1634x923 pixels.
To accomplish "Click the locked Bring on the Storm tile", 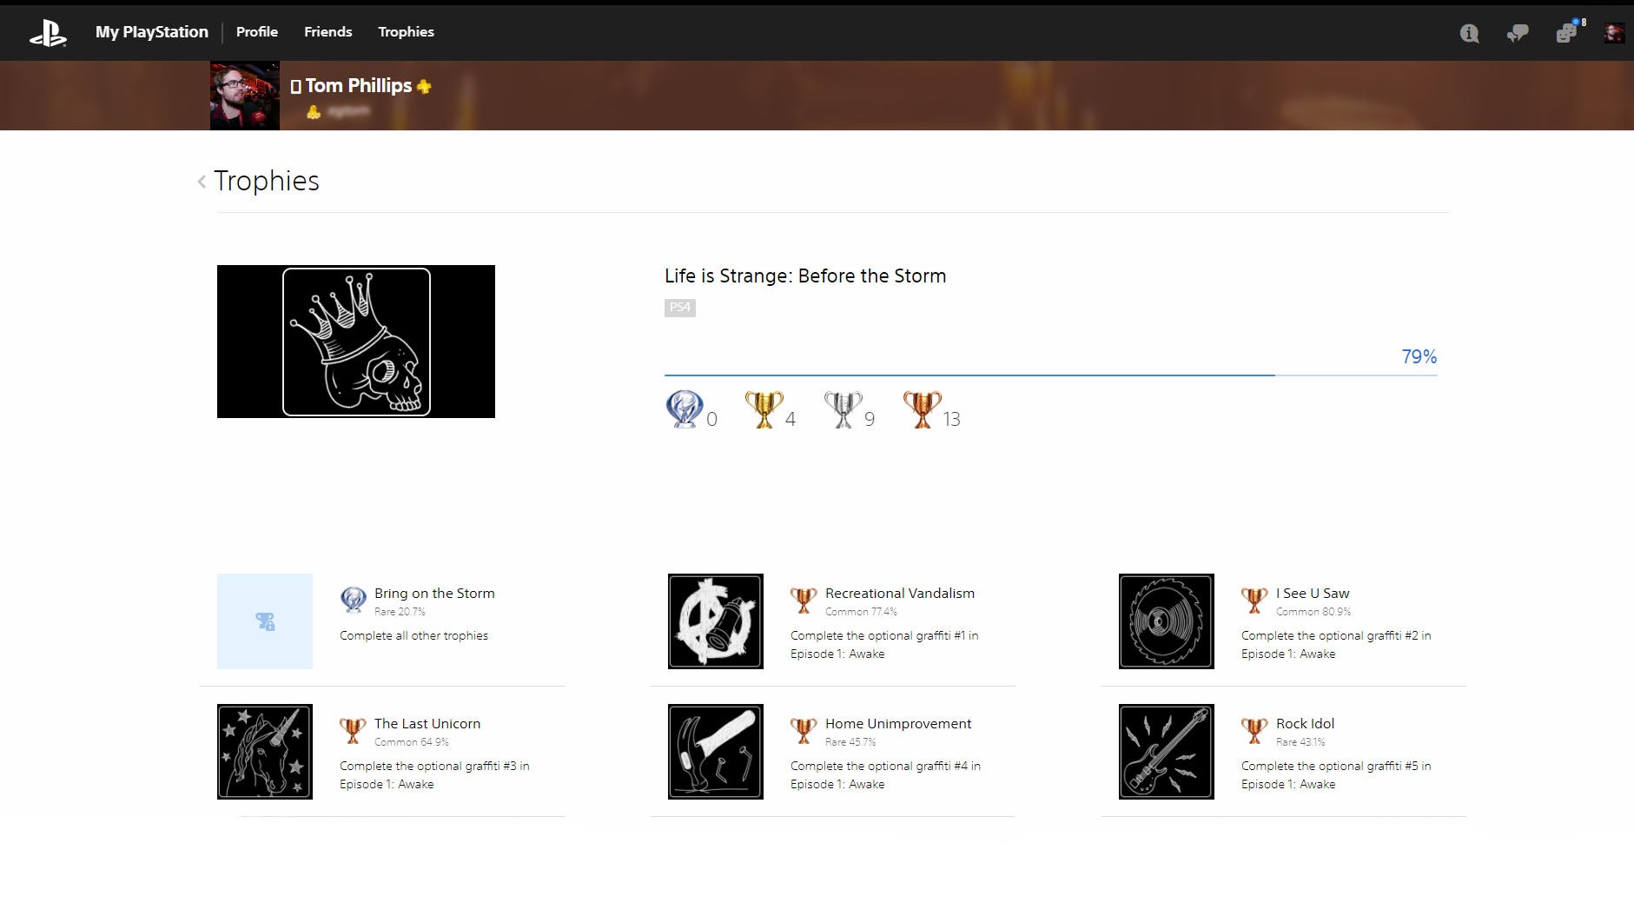I will pos(265,621).
